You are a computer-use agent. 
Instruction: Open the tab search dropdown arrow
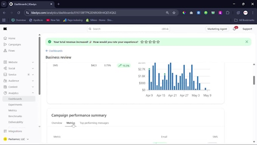[x=4, y=4]
